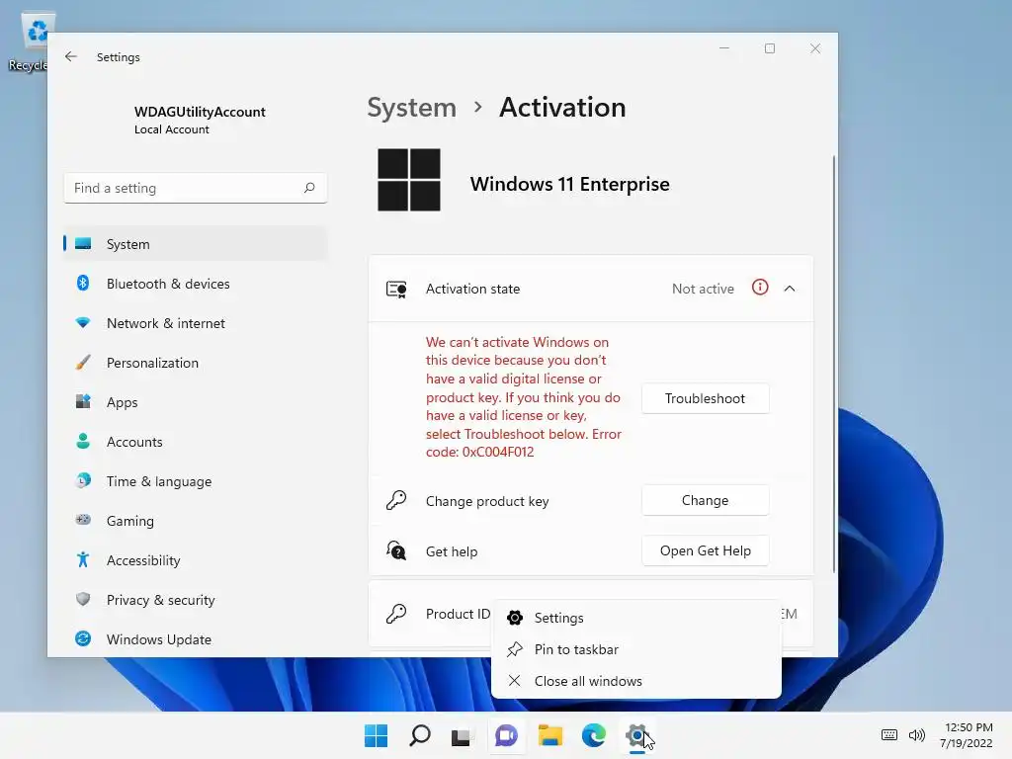Click the Apps icon in sidebar
The width and height of the screenshot is (1012, 759).
click(83, 401)
